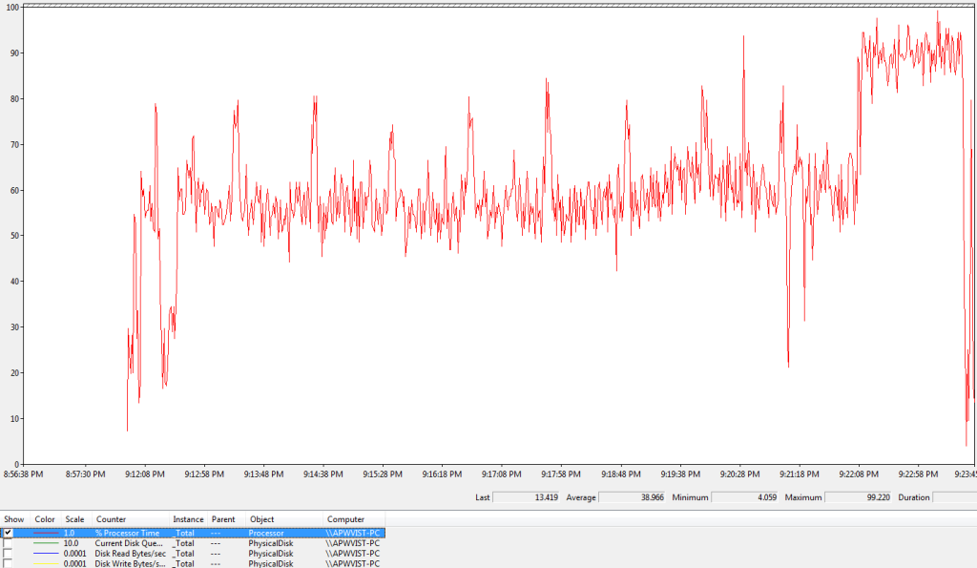Click the Parent column header
Viewport: 977px width, 568px height.
pyautogui.click(x=223, y=519)
